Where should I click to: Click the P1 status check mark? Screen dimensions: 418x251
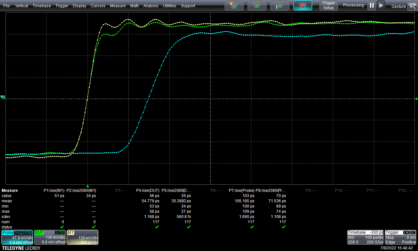coord(62,227)
